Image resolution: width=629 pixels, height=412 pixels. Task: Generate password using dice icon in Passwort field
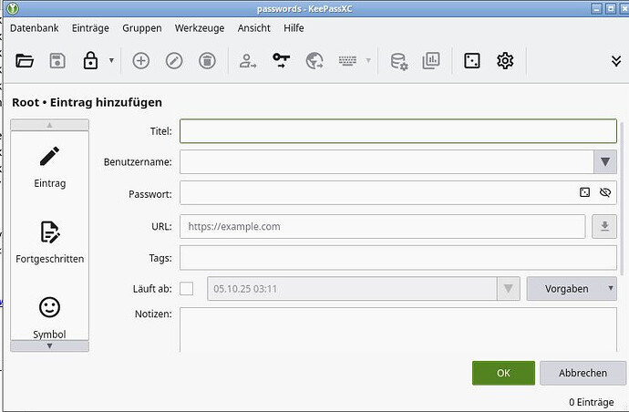(585, 193)
